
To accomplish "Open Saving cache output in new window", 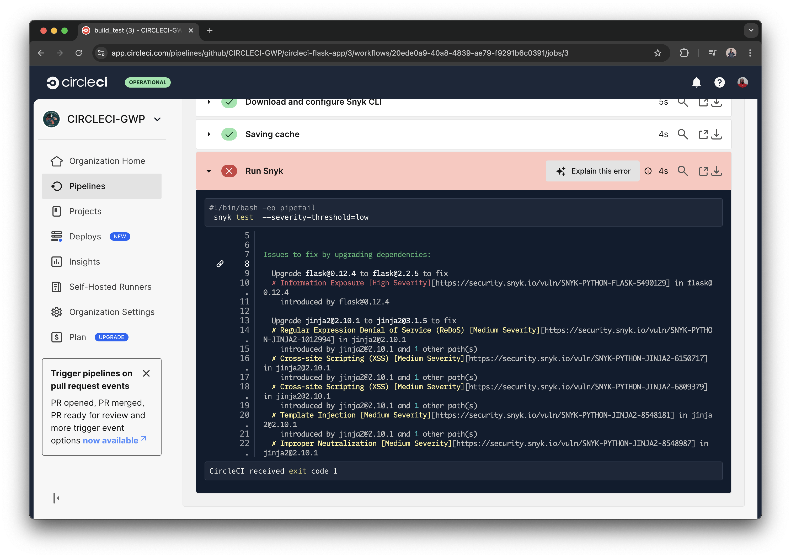I will click(x=703, y=134).
